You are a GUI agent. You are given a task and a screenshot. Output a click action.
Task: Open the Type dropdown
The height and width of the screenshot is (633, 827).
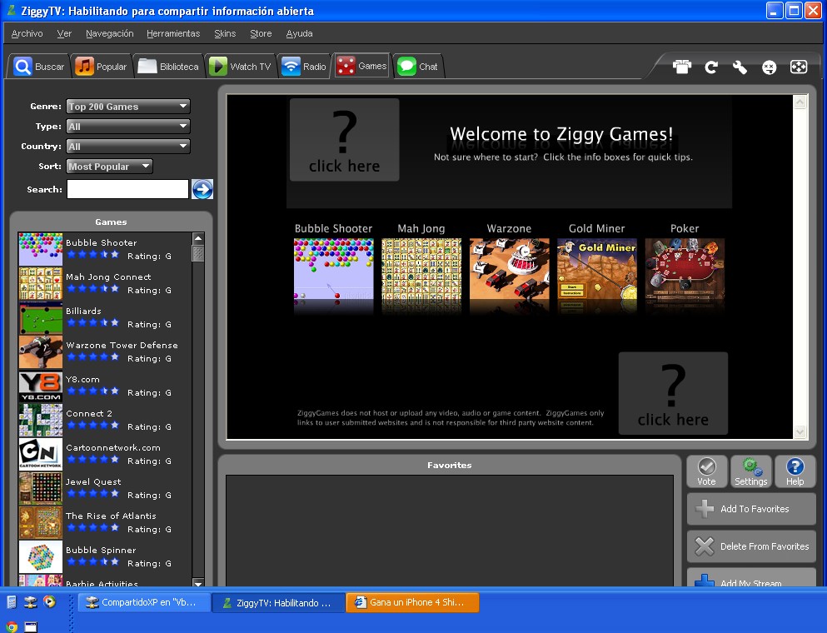click(x=128, y=126)
